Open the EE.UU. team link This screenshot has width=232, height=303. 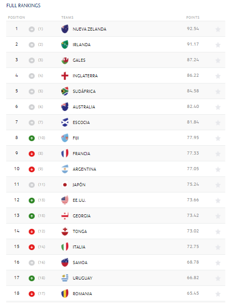pos(79,200)
